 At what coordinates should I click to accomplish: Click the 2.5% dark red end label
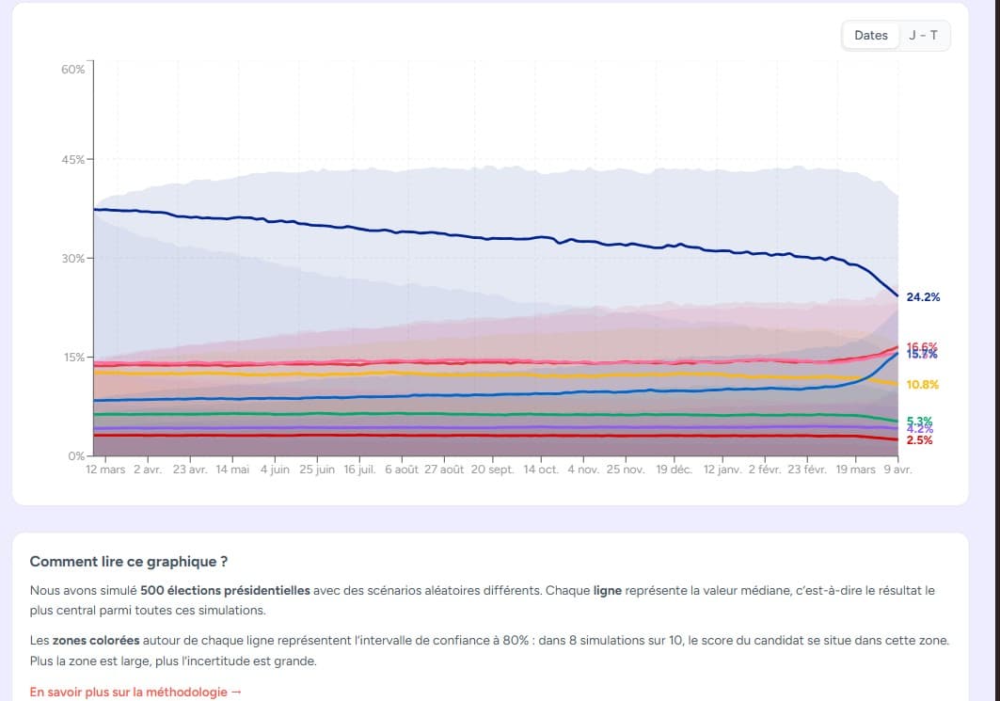coord(919,440)
